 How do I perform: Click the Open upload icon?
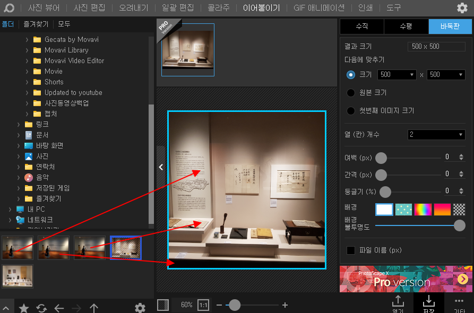[398, 303]
